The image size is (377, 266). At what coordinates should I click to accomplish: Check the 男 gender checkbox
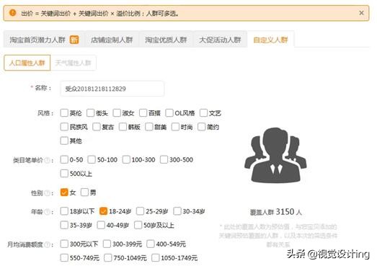(84, 192)
